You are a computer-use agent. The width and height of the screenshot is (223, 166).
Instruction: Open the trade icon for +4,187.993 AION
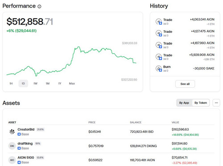159,45
